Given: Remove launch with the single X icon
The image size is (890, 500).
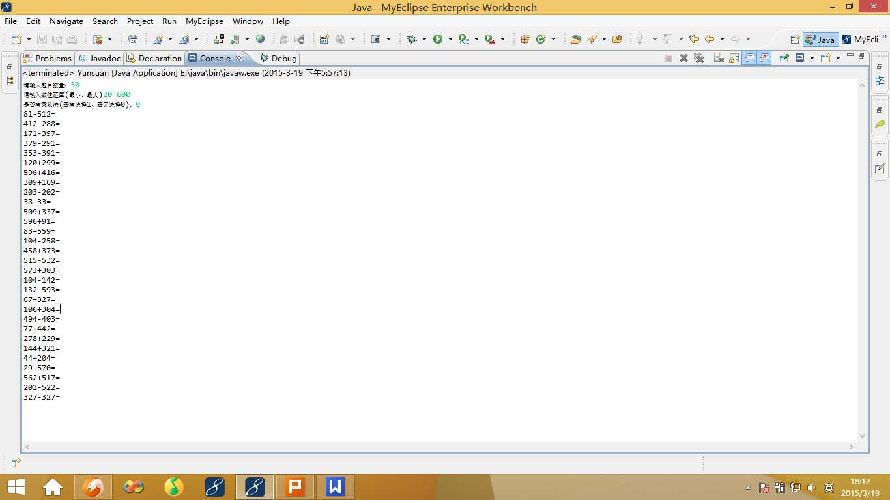Looking at the screenshot, I should [683, 58].
